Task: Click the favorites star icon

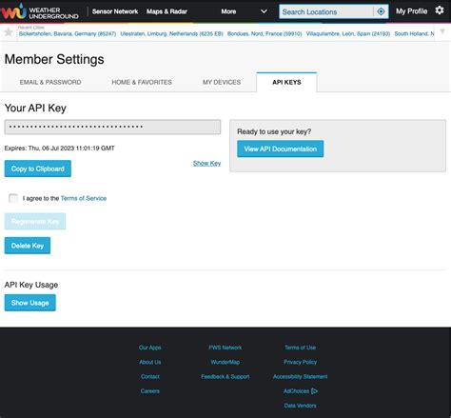Action: coord(9,32)
